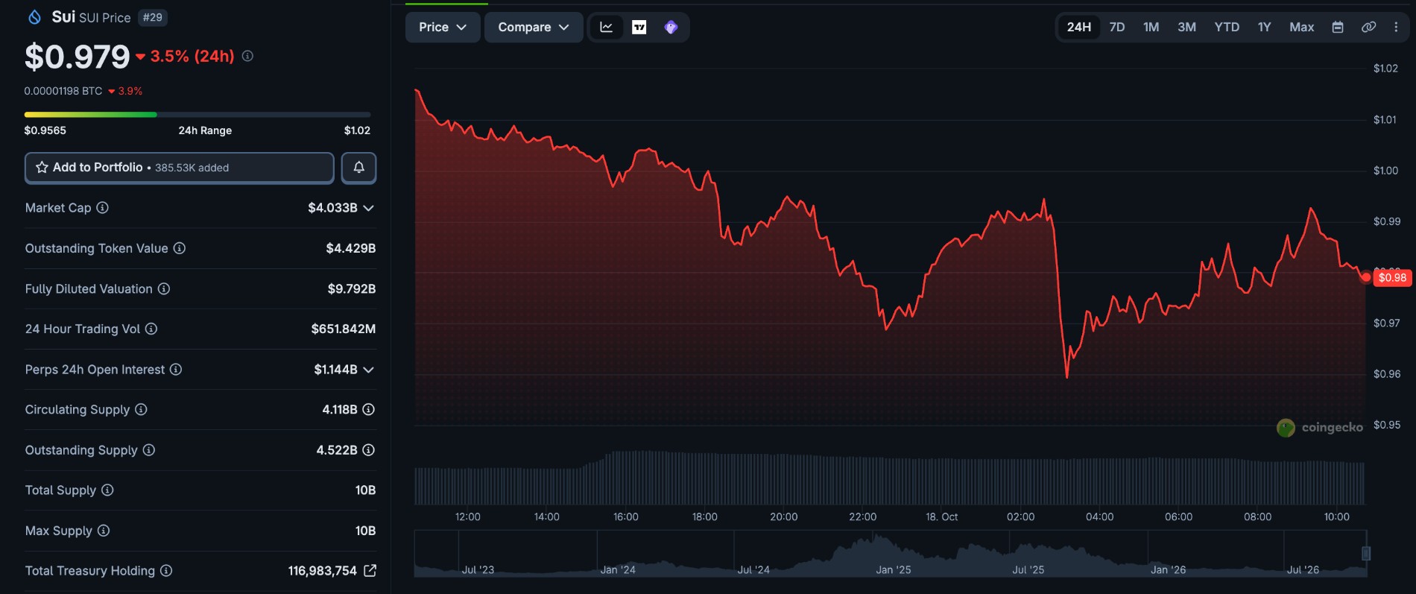Select the 7D timeframe tab
Image resolution: width=1416 pixels, height=594 pixels.
[1116, 27]
